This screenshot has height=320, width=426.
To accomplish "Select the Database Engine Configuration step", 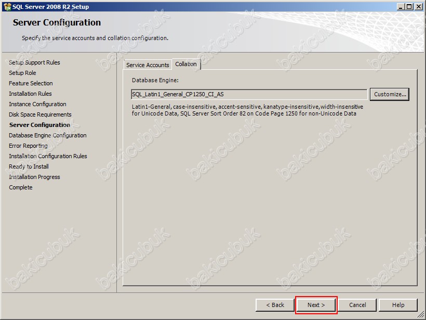I will [48, 135].
